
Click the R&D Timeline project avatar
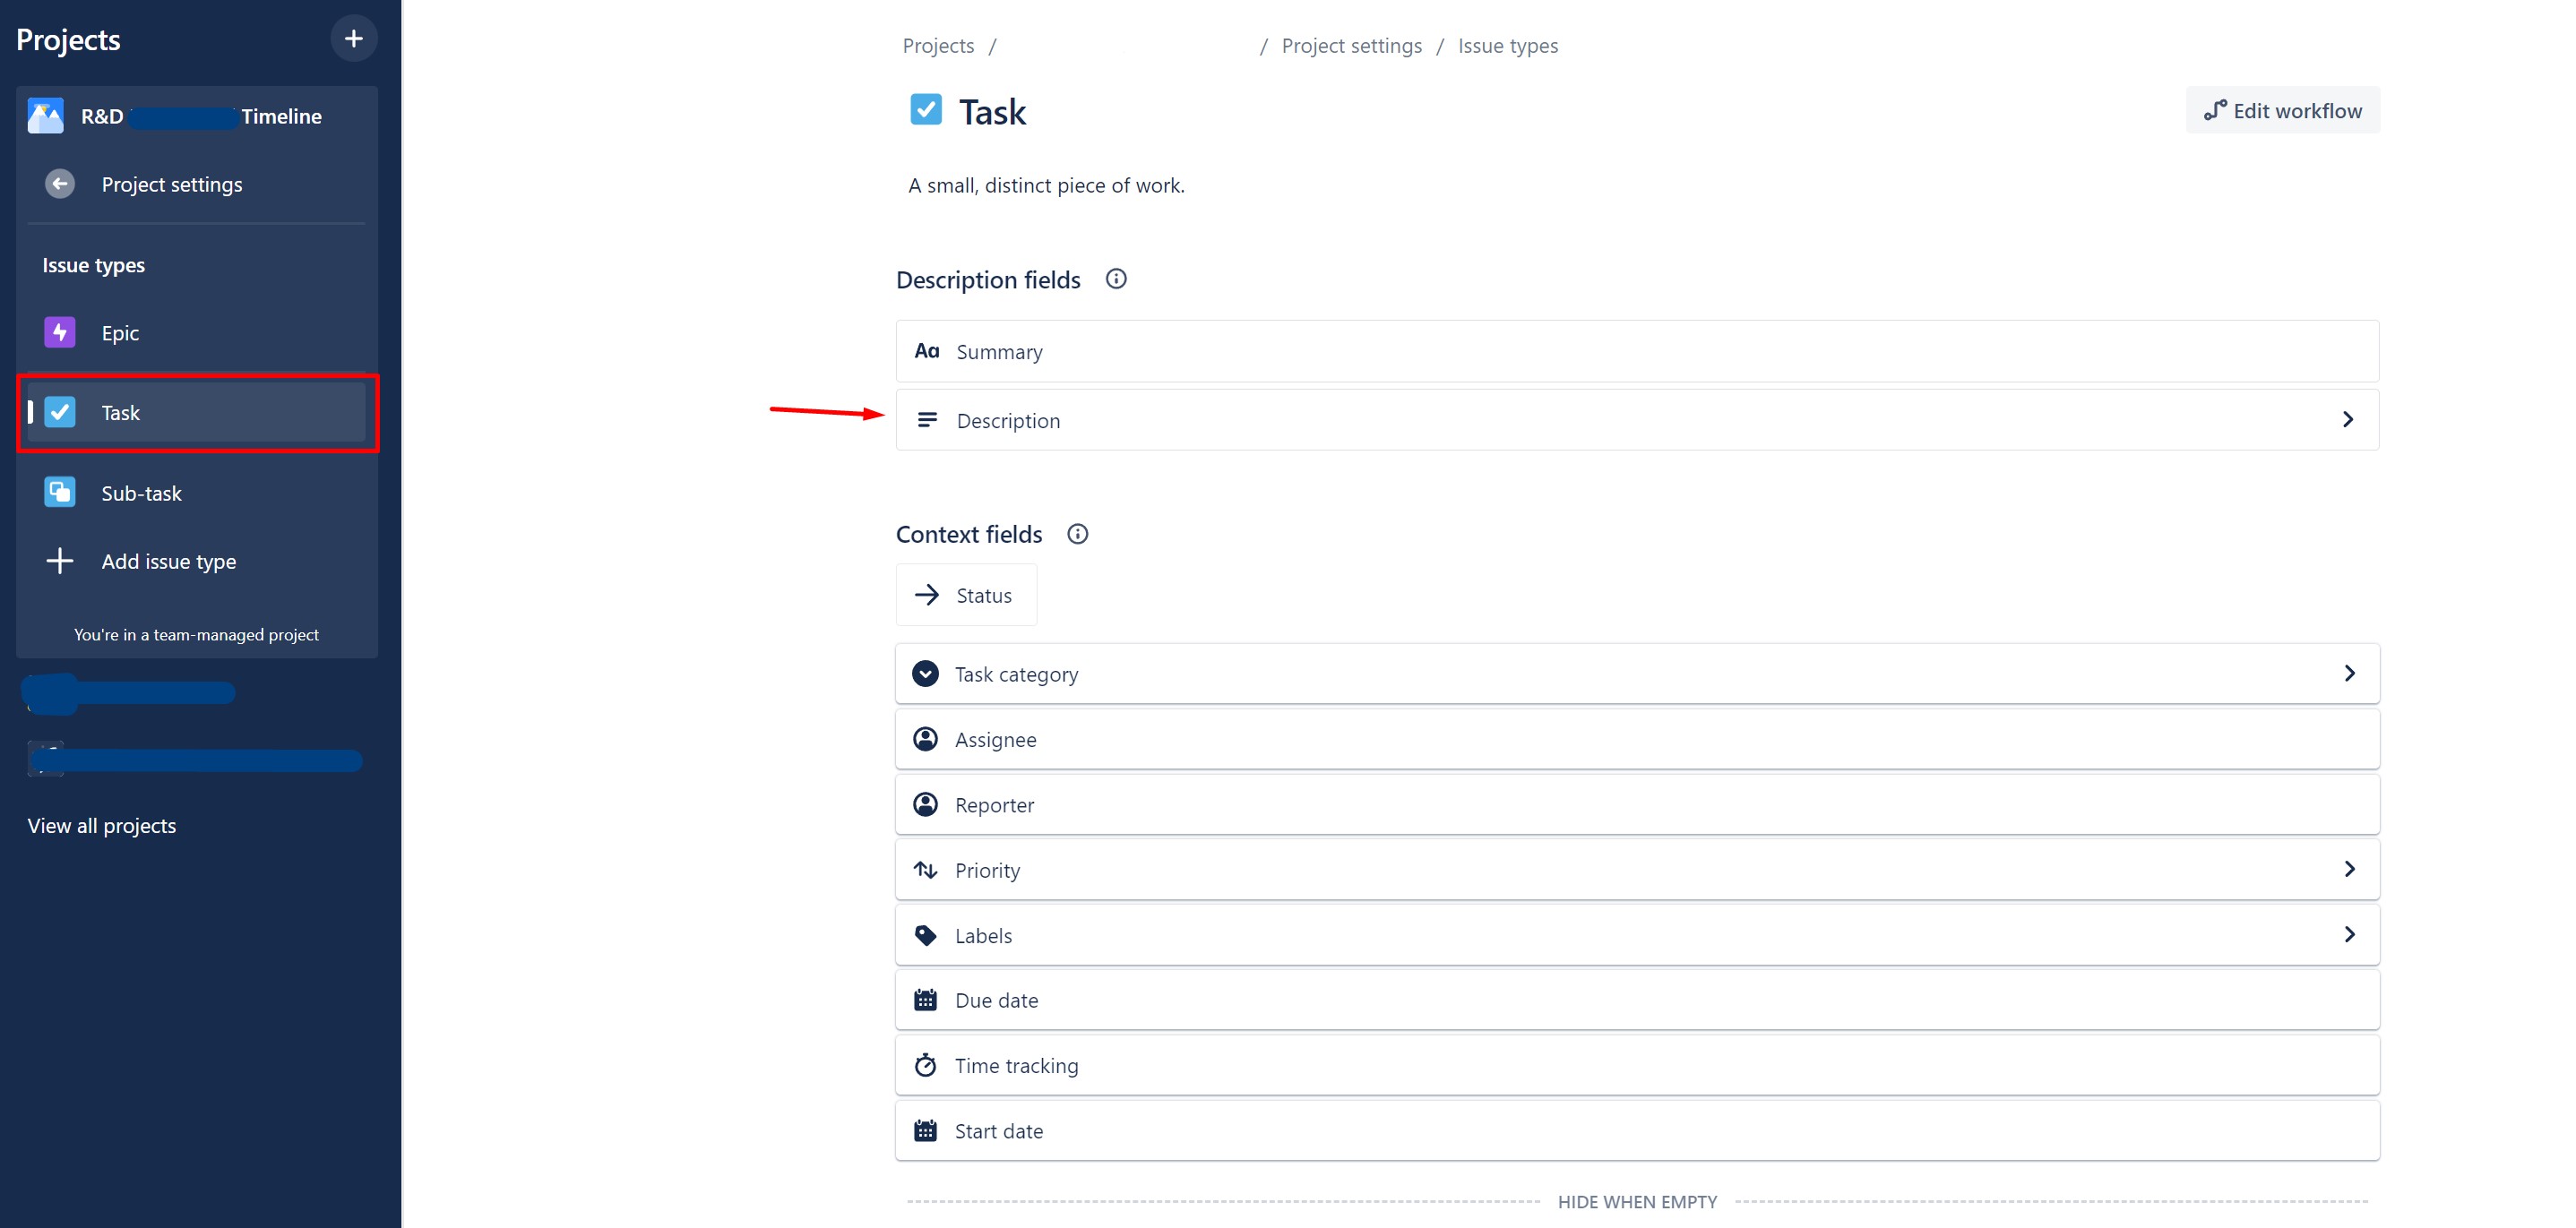point(44,115)
